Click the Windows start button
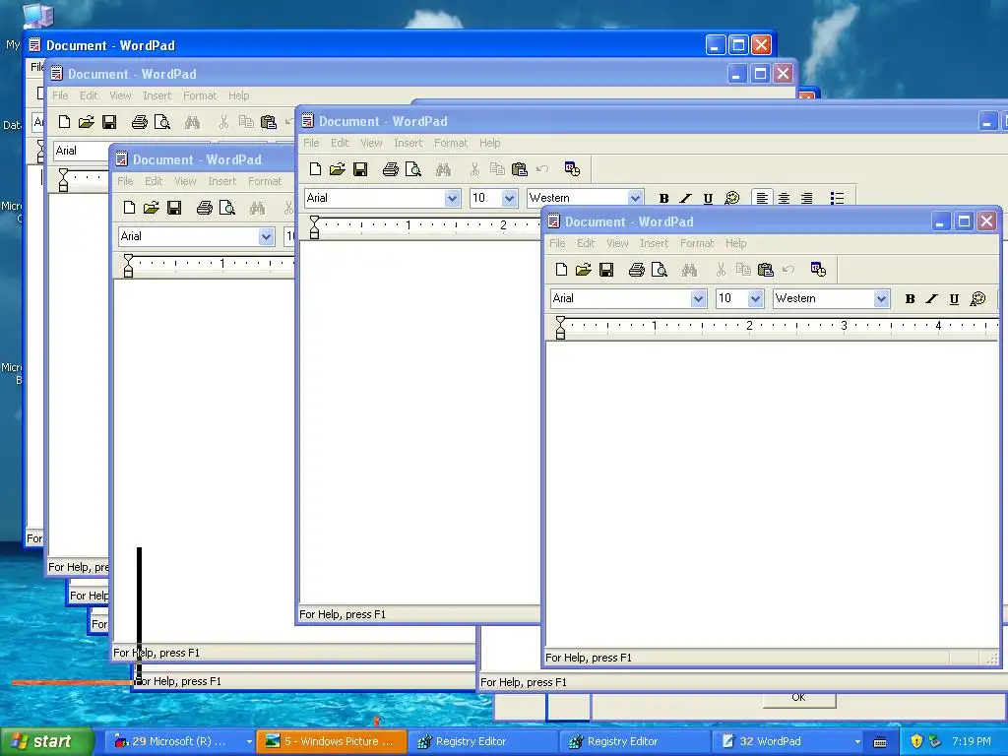 pyautogui.click(x=46, y=741)
